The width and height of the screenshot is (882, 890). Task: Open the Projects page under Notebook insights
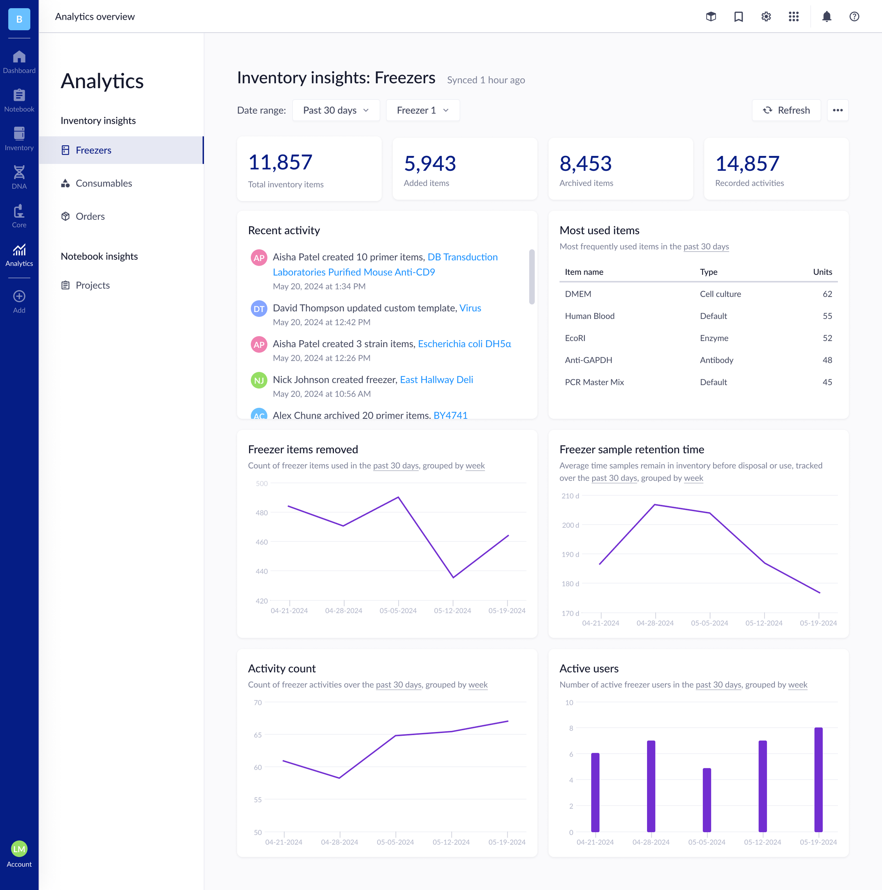click(92, 285)
